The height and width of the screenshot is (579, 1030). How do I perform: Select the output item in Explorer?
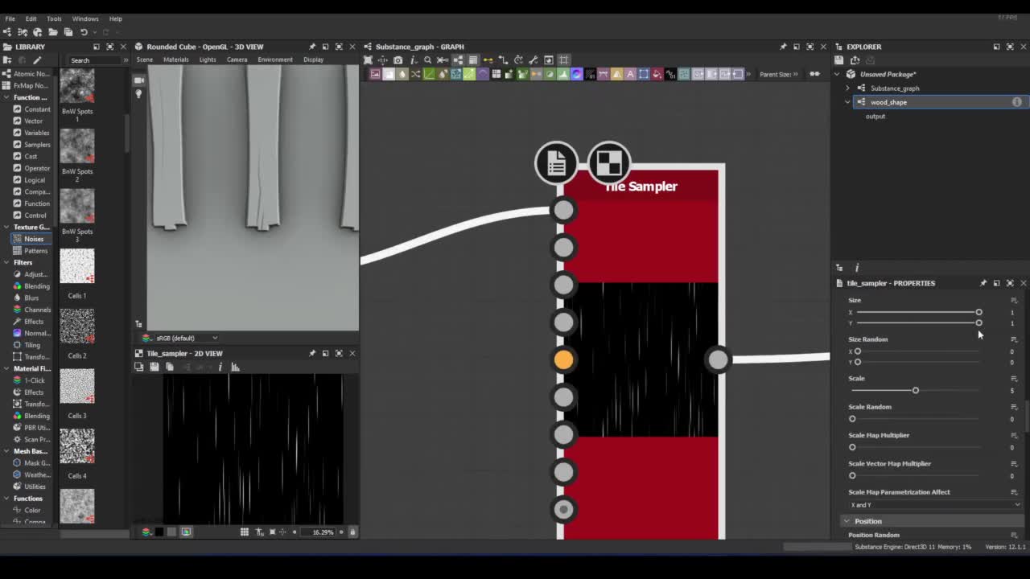click(875, 117)
